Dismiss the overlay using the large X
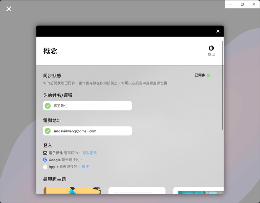The width and height of the screenshot is (260, 203). pyautogui.click(x=9, y=9)
